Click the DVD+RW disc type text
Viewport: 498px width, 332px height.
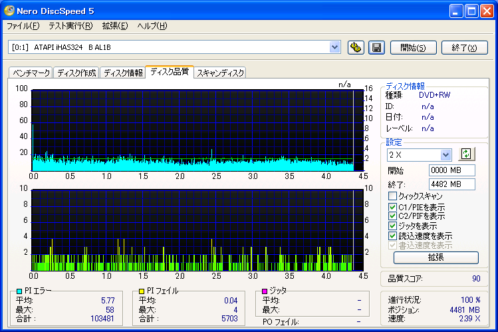434,95
